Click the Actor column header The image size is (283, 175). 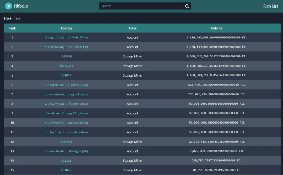pyautogui.click(x=133, y=28)
